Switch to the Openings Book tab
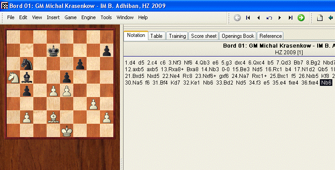The width and height of the screenshot is (335, 170). (238, 36)
